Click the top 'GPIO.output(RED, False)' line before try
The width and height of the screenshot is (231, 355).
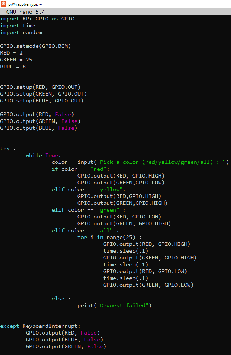pos(37,114)
